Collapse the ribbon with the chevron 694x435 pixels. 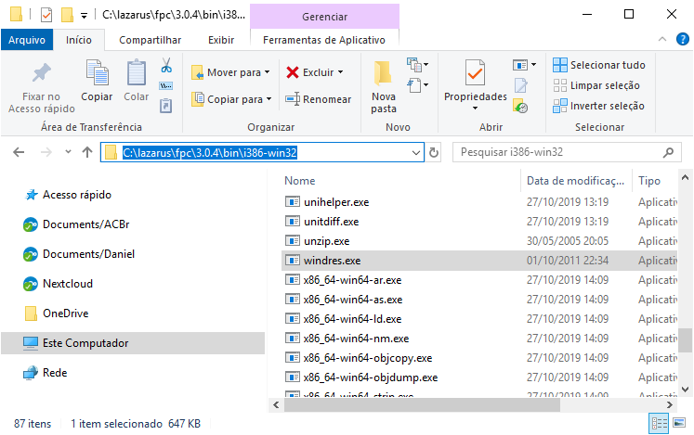point(662,39)
